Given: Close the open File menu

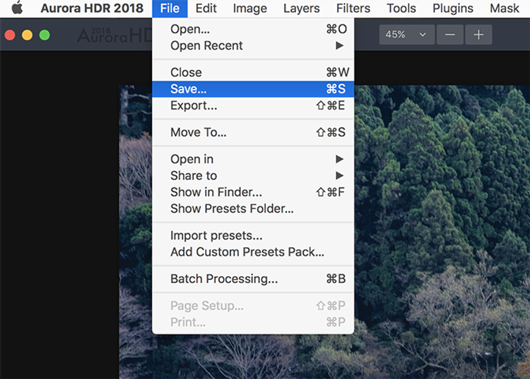Looking at the screenshot, I should (170, 8).
